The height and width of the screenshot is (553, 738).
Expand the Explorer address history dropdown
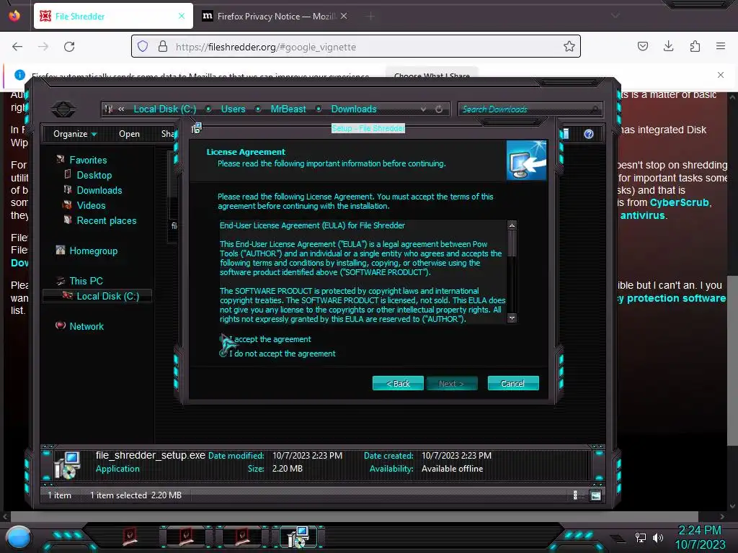(x=423, y=109)
